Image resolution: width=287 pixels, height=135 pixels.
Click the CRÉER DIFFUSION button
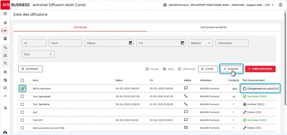[260, 69]
